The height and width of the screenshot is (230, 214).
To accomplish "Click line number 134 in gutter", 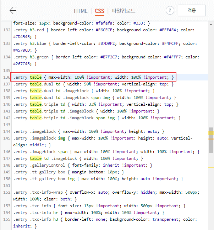I will [7, 57].
